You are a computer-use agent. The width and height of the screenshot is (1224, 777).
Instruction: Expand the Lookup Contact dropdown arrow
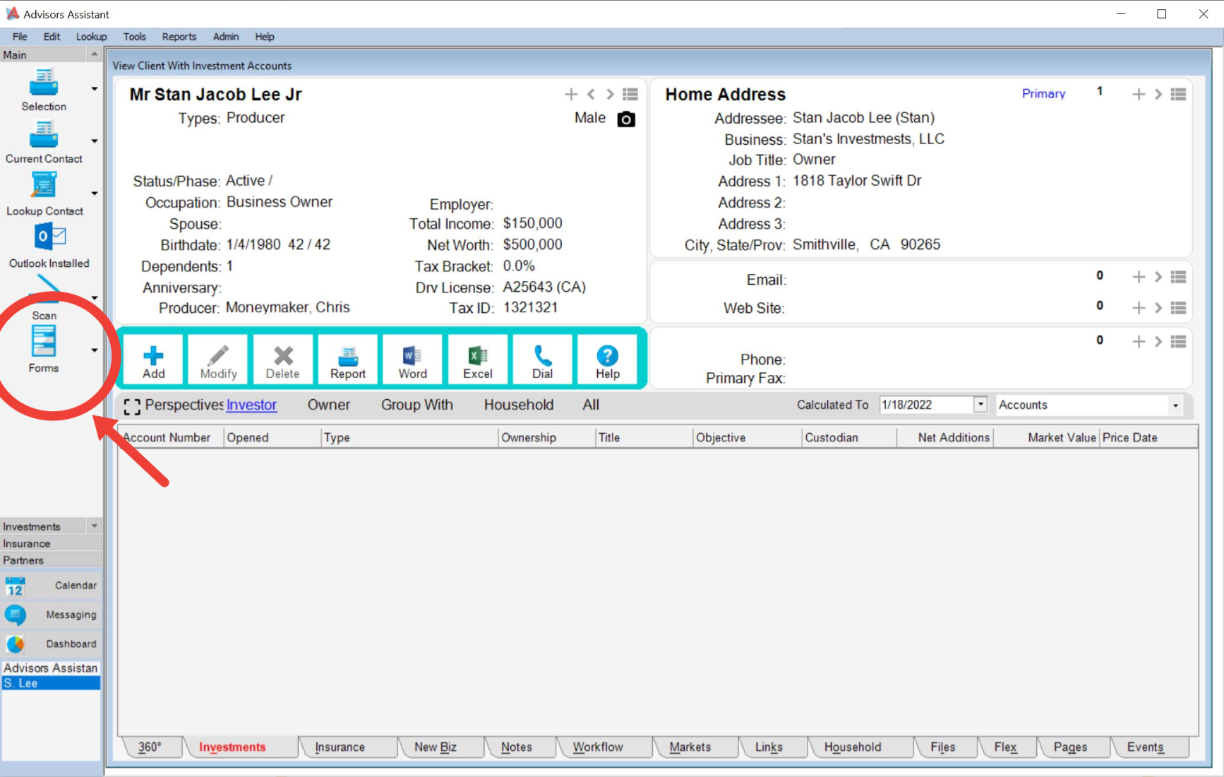click(x=95, y=194)
